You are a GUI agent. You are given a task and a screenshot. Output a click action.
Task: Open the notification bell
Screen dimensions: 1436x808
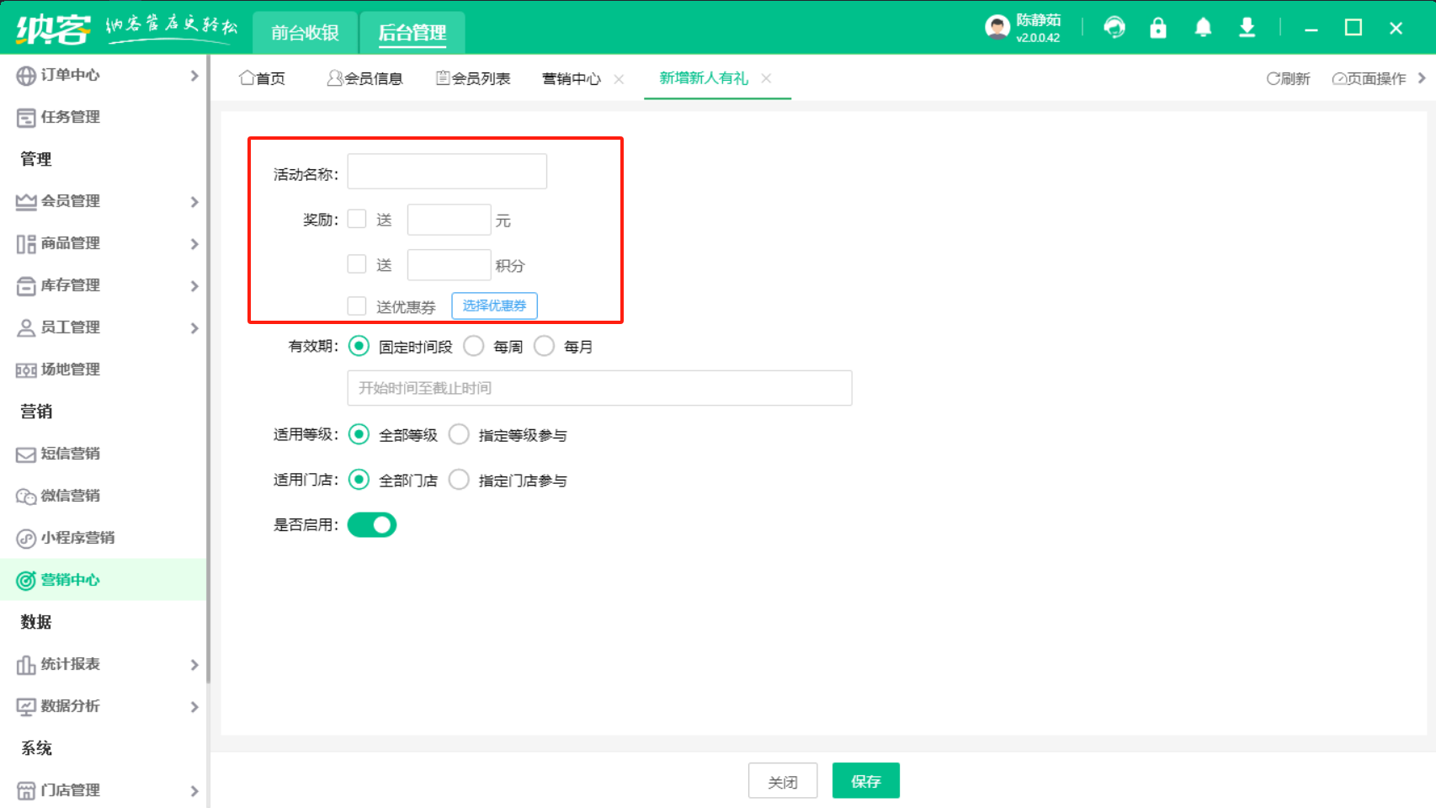point(1203,28)
